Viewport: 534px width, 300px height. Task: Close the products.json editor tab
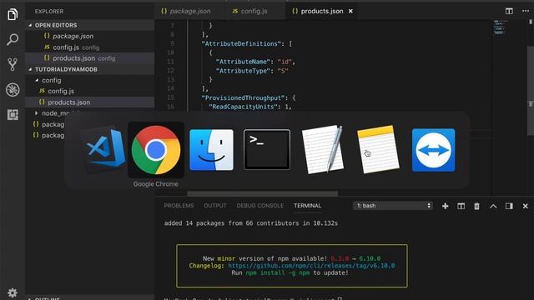tap(350, 11)
